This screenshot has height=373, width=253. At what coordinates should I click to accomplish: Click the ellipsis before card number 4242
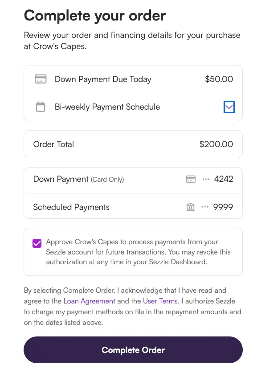click(x=206, y=179)
